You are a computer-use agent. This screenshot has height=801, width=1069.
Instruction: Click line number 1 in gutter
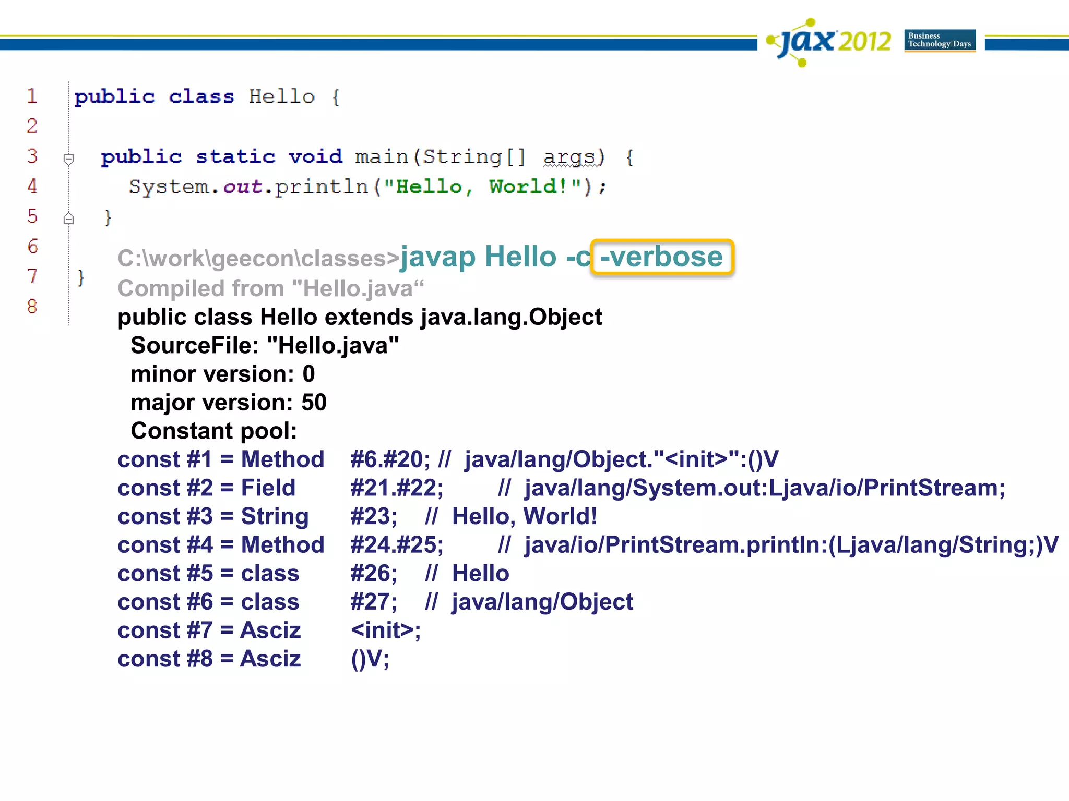pyautogui.click(x=32, y=96)
